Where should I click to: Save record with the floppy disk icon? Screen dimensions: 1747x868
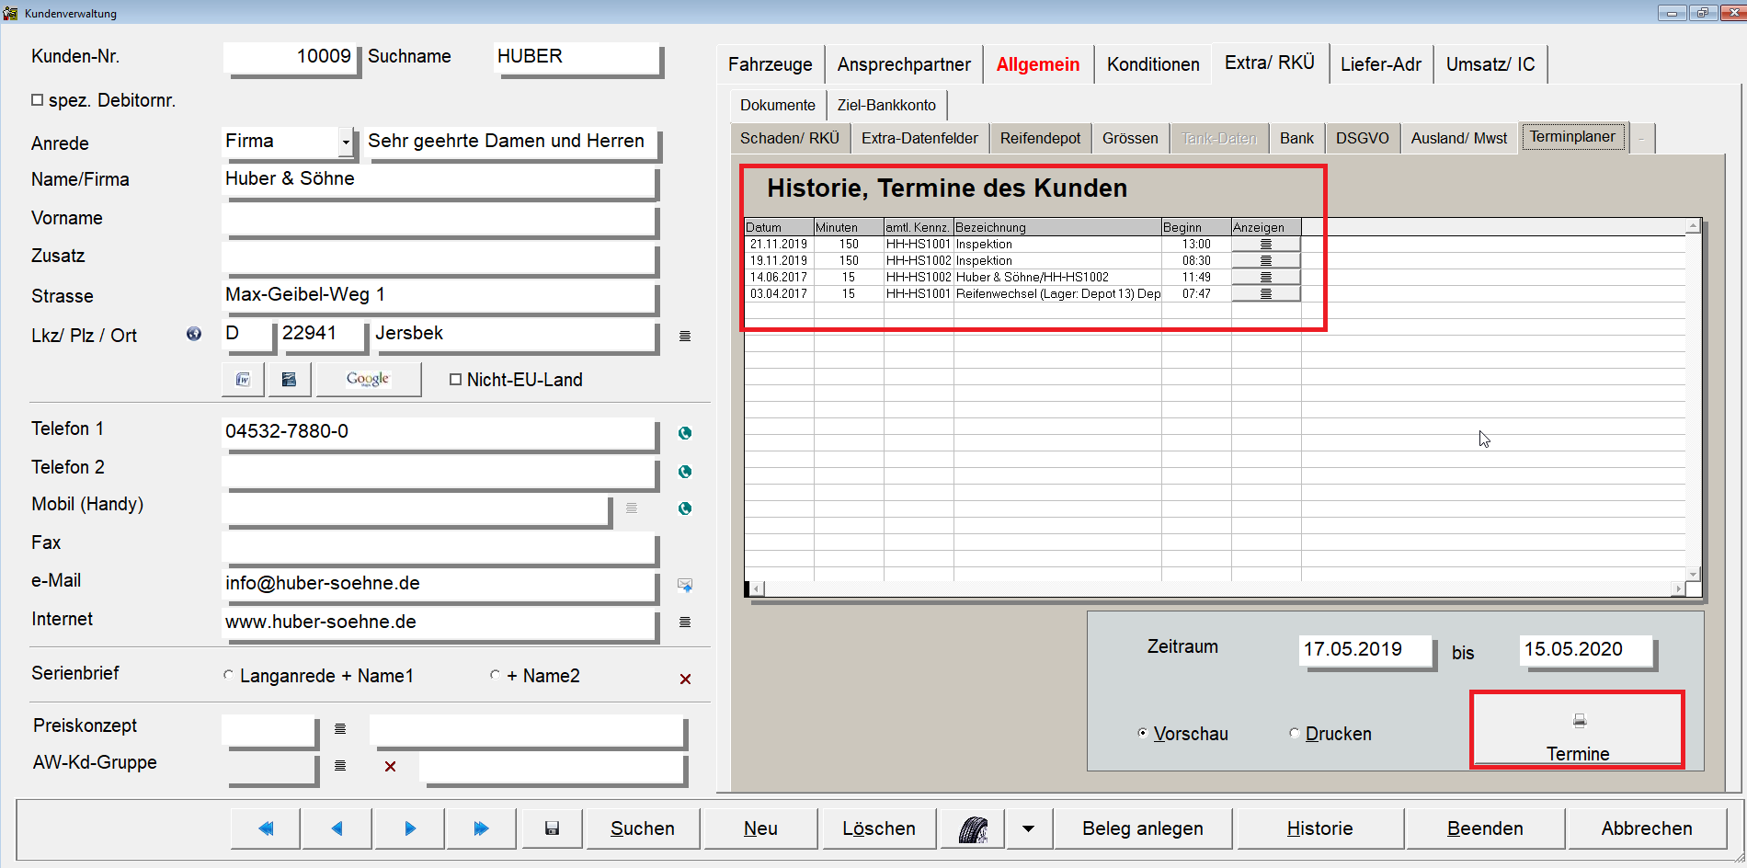click(x=552, y=828)
